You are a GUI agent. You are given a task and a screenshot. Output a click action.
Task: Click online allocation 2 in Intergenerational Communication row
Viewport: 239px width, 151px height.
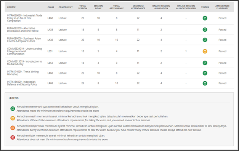point(161,51)
